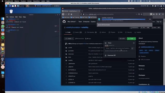Expand the Explore menu
The image size is (165, 93).
[94, 22]
